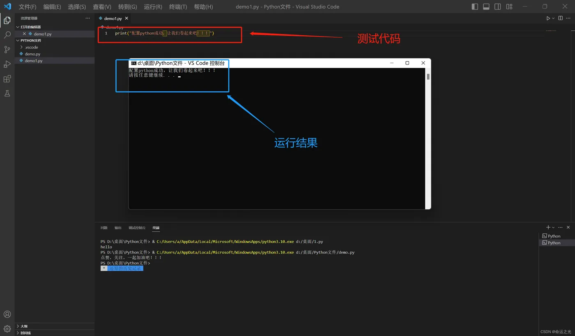The width and height of the screenshot is (575, 336).
Task: Open the launch profile dropdown beside the plus
Action: pos(553,227)
